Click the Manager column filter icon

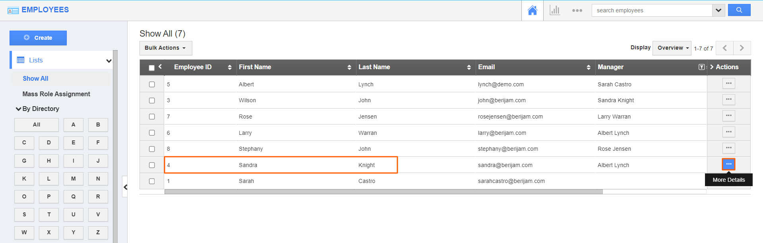[701, 67]
